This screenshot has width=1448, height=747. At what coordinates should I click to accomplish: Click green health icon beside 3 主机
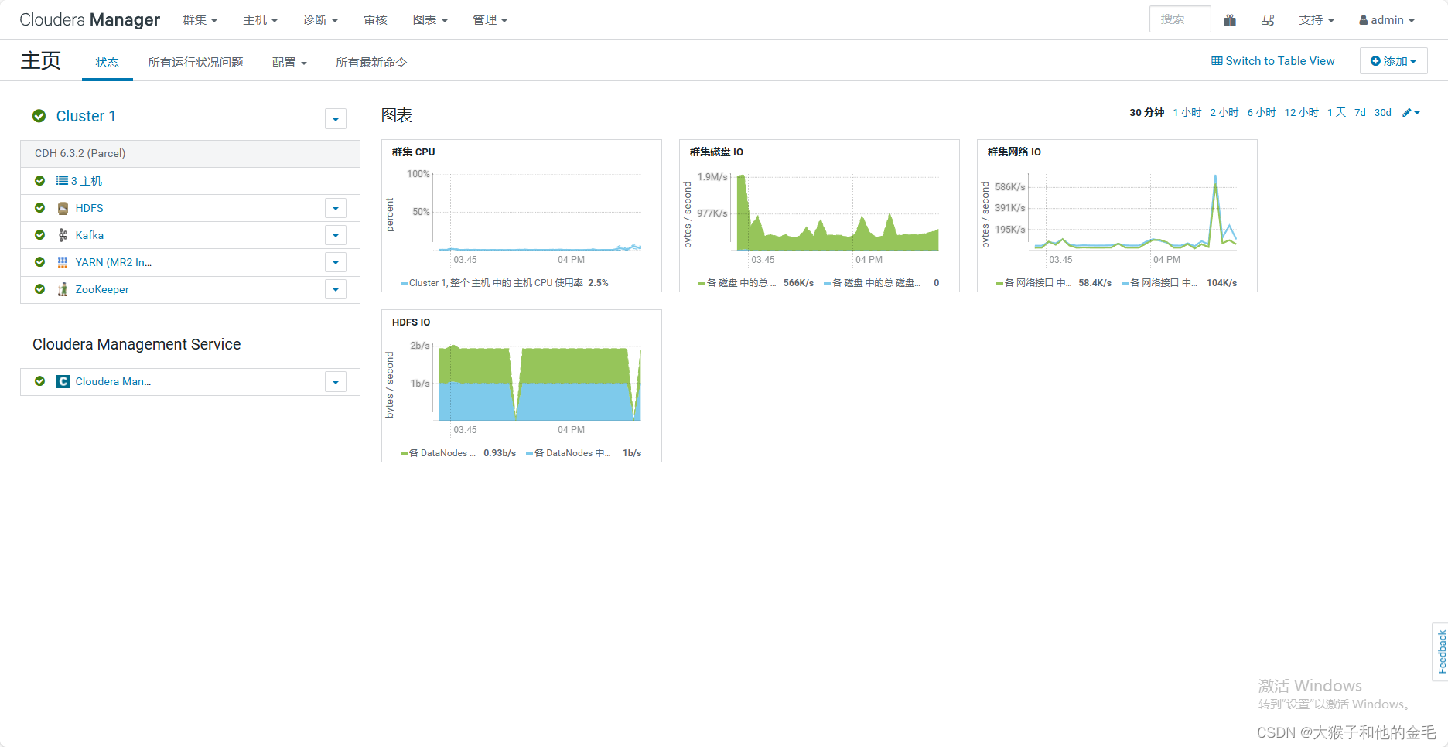click(x=39, y=181)
